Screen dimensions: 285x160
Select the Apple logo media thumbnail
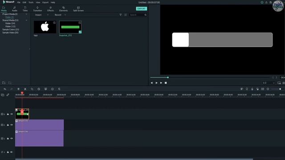click(45, 27)
